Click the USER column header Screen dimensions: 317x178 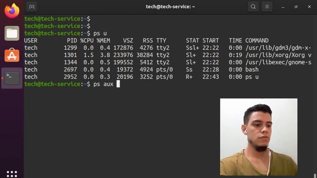tap(31, 41)
